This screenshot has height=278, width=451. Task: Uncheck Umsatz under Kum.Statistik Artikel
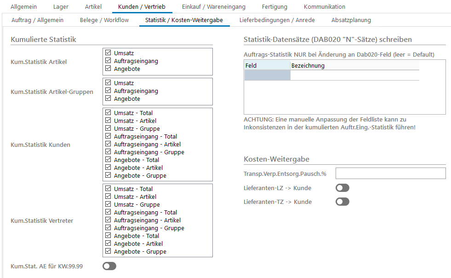pos(108,53)
